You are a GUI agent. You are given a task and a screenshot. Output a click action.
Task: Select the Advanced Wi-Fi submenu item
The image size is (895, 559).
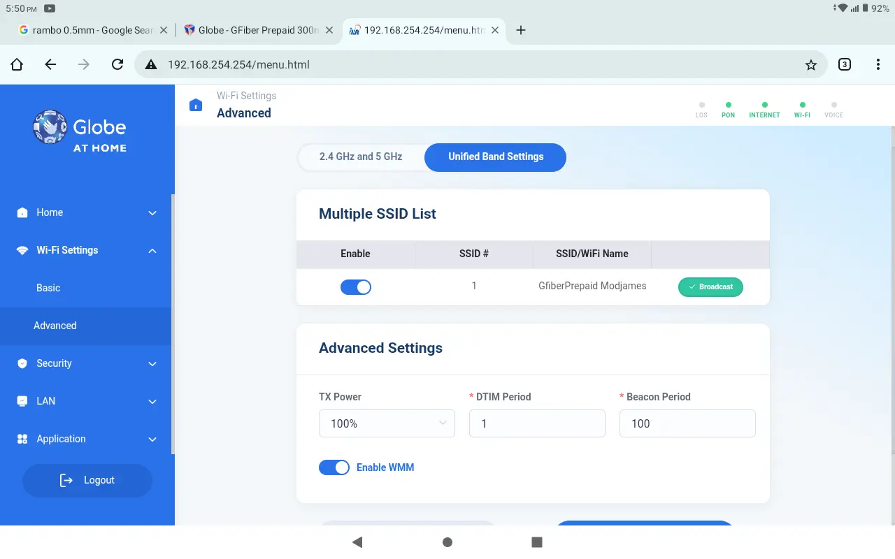click(85, 326)
